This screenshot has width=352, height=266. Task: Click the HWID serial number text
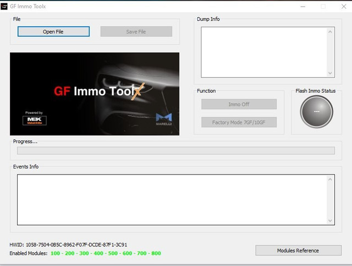point(76,245)
